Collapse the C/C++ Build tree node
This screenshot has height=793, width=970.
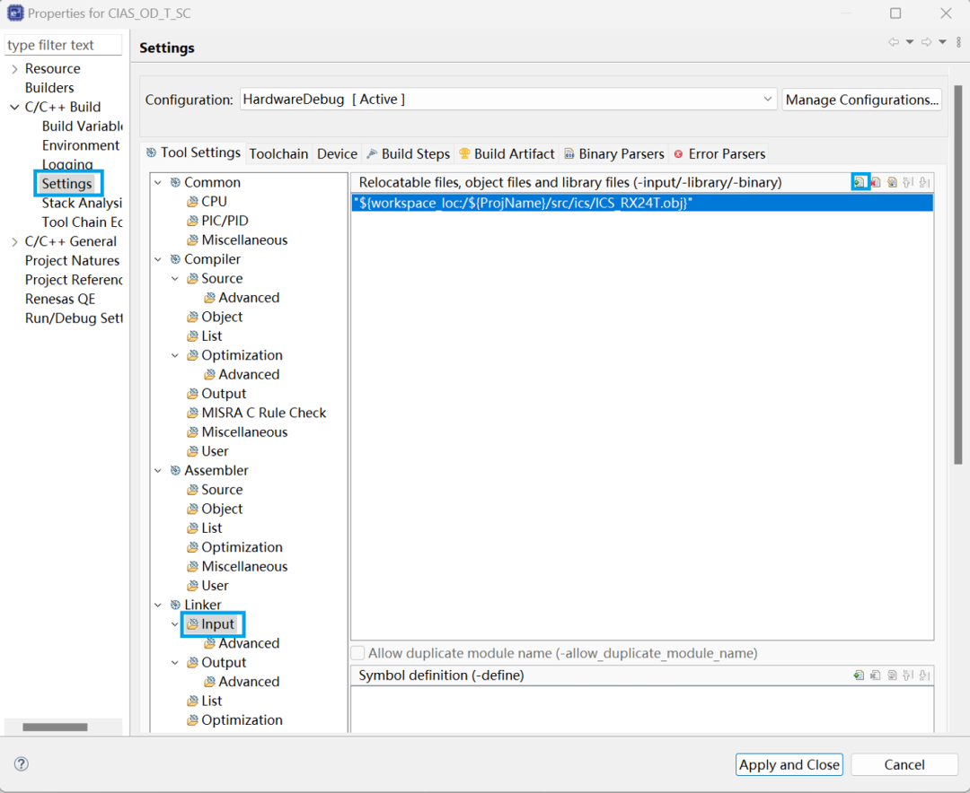tap(15, 107)
